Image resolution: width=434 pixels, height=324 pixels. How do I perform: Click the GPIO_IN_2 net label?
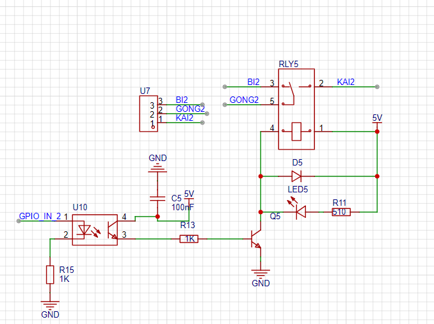[x=40, y=216]
